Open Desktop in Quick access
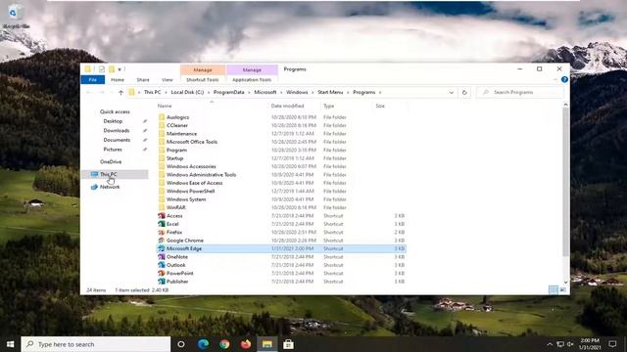The image size is (627, 352). coord(113,121)
